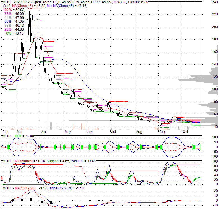Click the "Vol 0" volume label
The image size is (219, 209).
pos(6,6)
